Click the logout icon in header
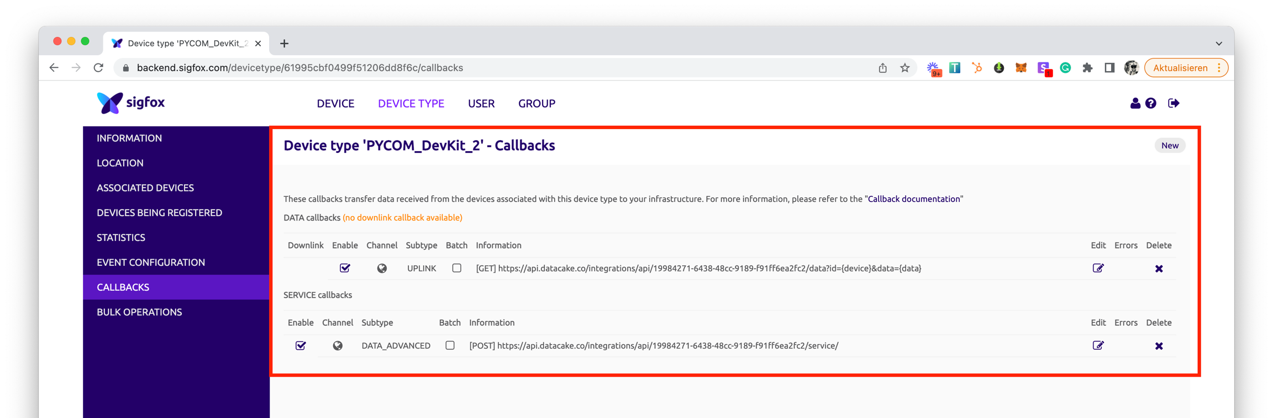Viewport: 1273px width, 418px height. click(1174, 103)
